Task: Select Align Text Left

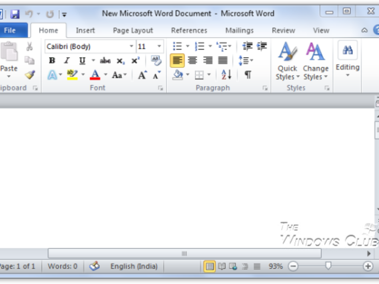Action: 177,60
